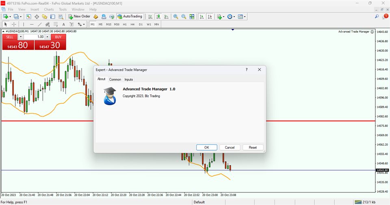Click the red SELL button

[10, 37]
